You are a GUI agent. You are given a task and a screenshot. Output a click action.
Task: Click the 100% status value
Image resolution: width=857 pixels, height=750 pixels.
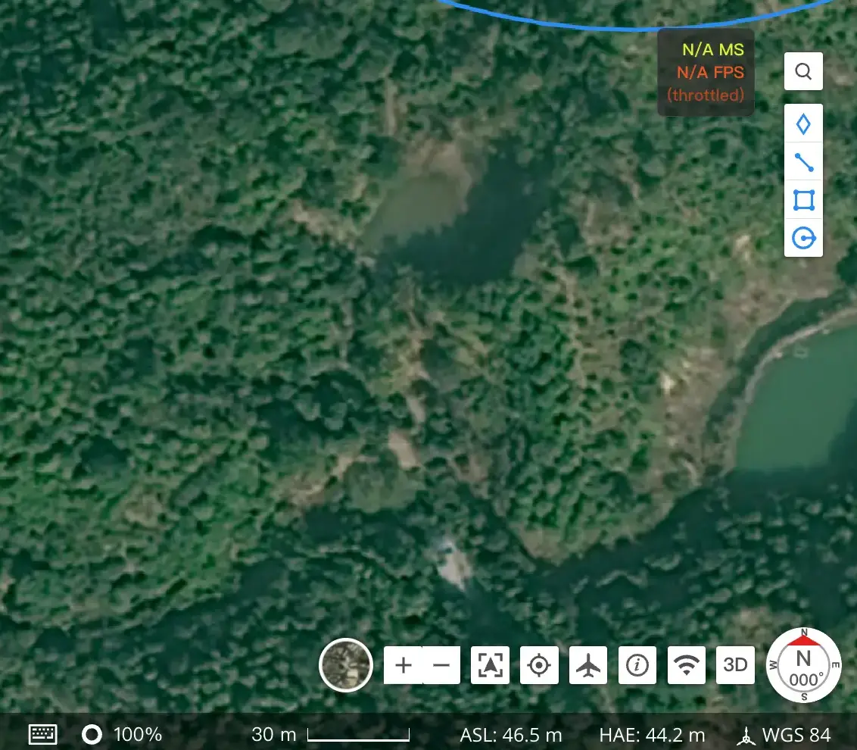(138, 734)
